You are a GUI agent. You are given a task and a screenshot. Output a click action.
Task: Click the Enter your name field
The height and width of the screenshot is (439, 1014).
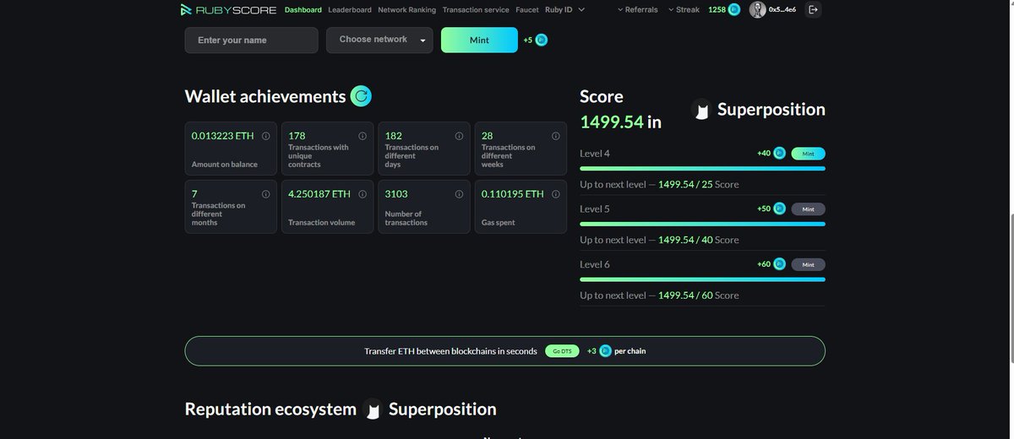(x=252, y=41)
